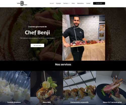126x105 pixels.
Task: Open the Menu navigation item
Action: point(73,4)
